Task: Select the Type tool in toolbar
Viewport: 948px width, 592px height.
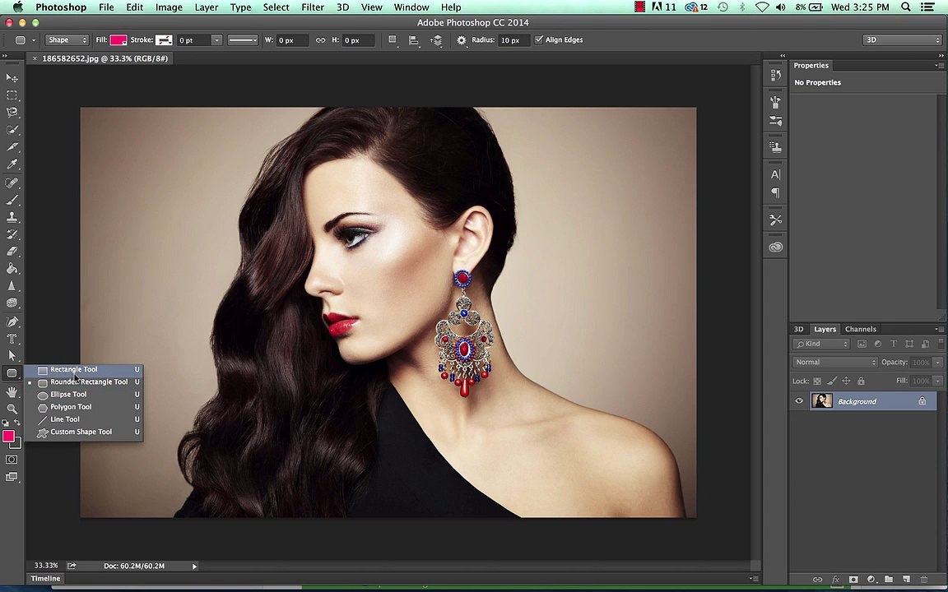Action: 12,338
